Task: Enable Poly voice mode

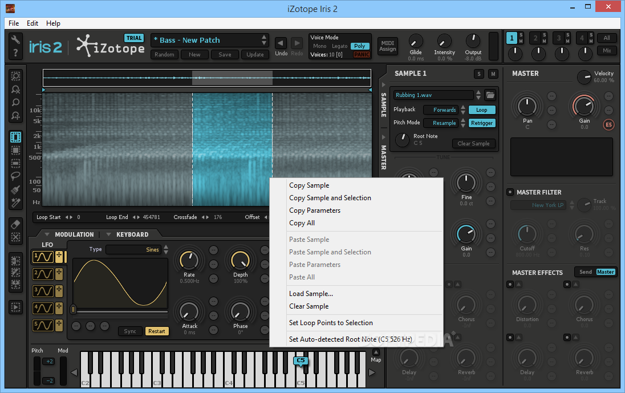Action: [359, 46]
